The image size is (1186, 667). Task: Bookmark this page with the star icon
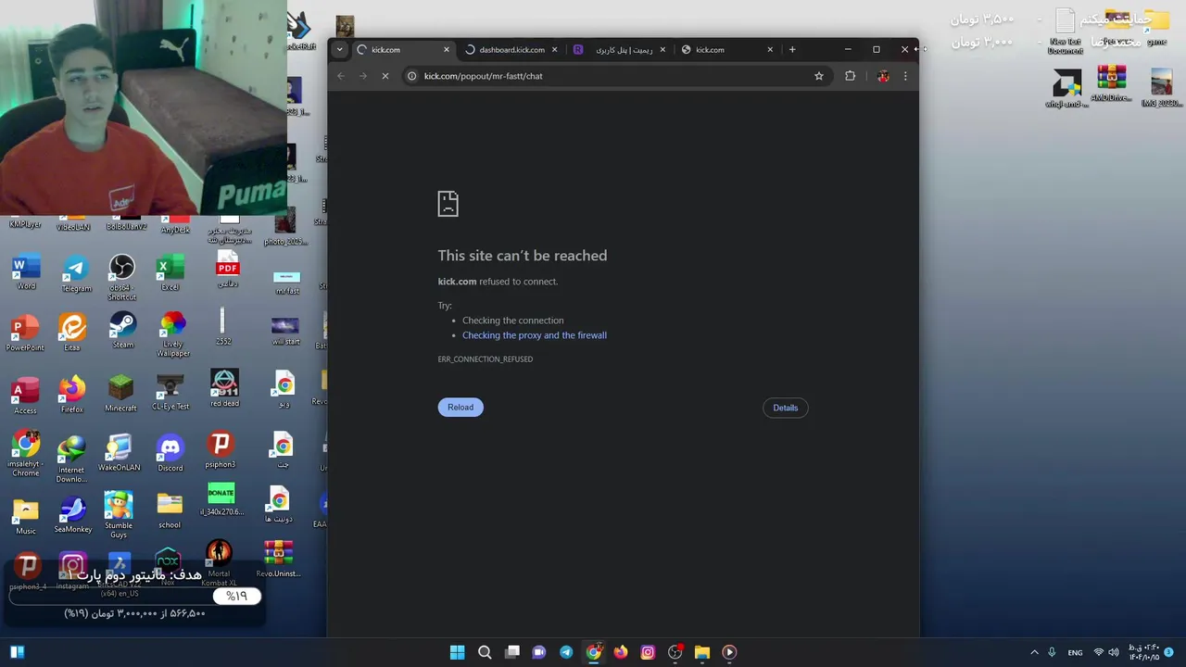click(x=819, y=76)
